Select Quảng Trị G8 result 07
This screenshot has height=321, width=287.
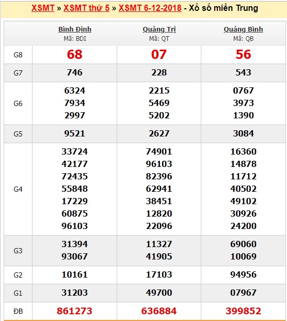pos(159,54)
